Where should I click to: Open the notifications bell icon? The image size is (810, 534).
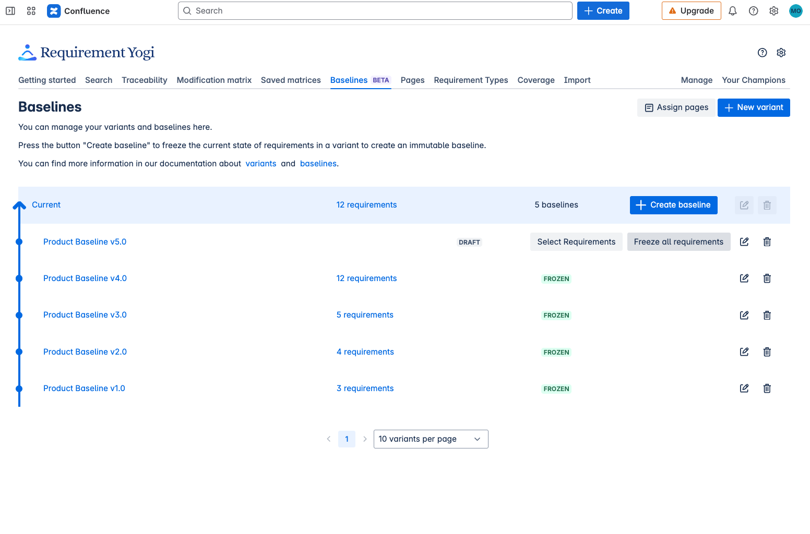(733, 11)
